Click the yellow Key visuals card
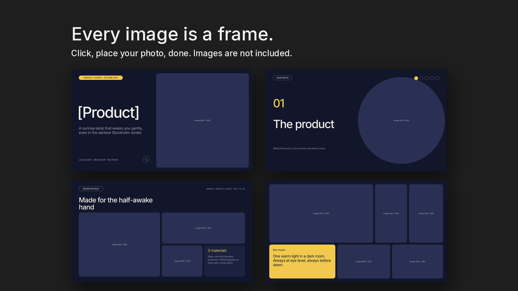518x291 pixels. click(x=302, y=261)
